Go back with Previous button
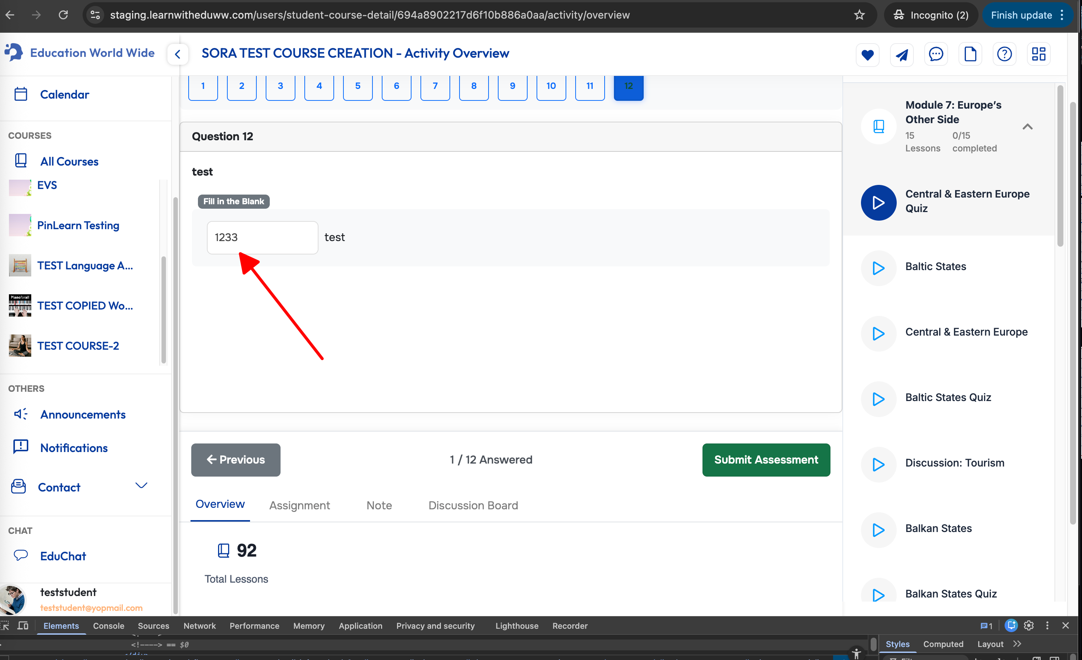 point(236,460)
